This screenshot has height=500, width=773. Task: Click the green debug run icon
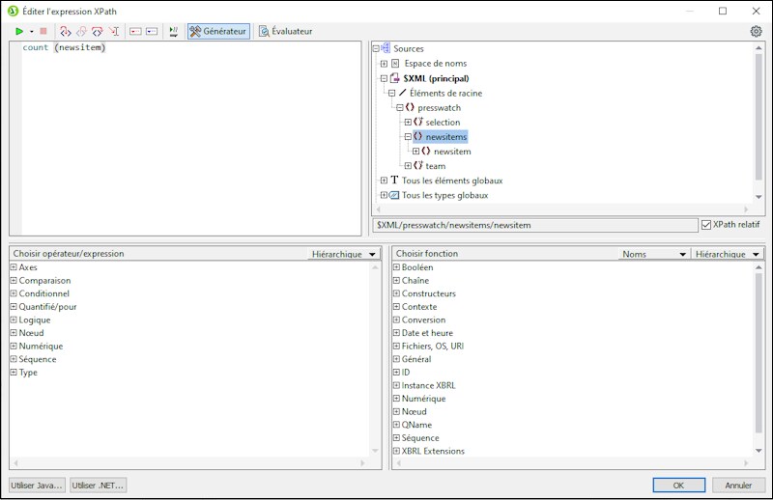point(174,31)
